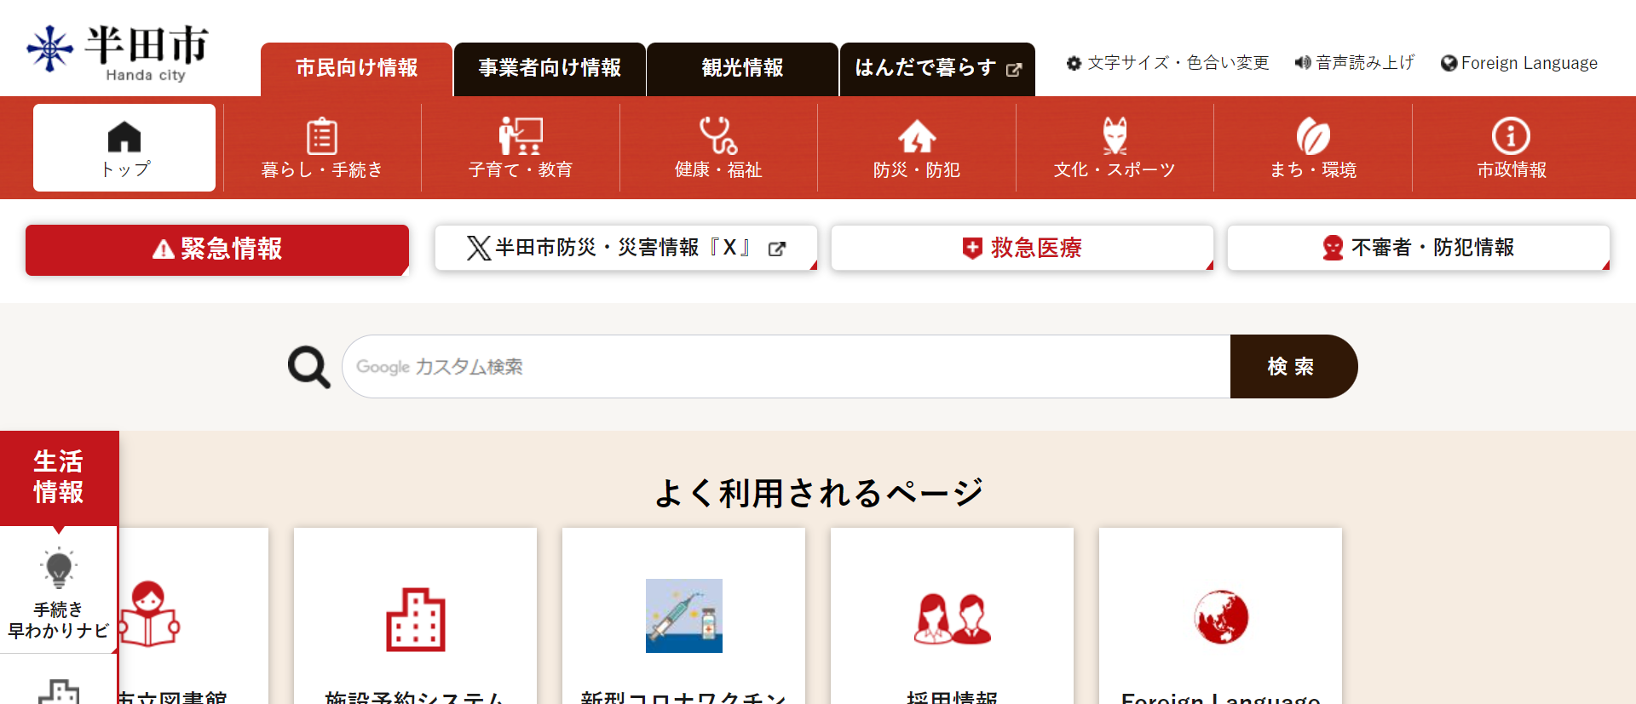Open 手続き早わかりナビ sidebar link
Screen dimensions: 1636x704
59,590
